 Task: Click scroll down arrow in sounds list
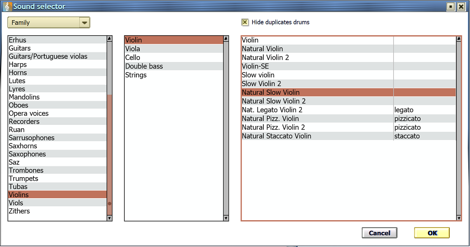459,218
